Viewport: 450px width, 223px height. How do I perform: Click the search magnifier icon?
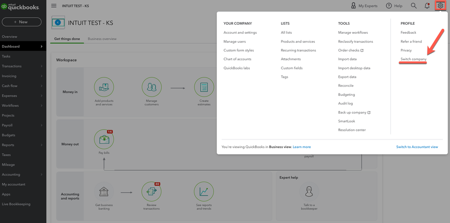[413, 6]
